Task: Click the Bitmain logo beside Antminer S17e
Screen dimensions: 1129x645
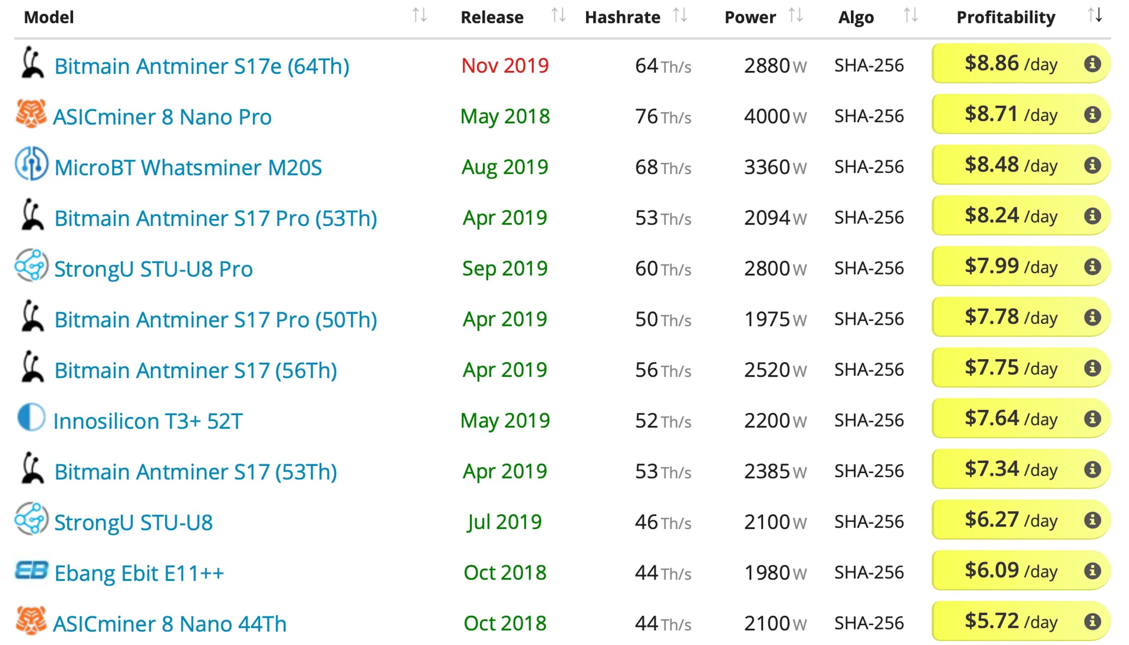Action: 32,62
